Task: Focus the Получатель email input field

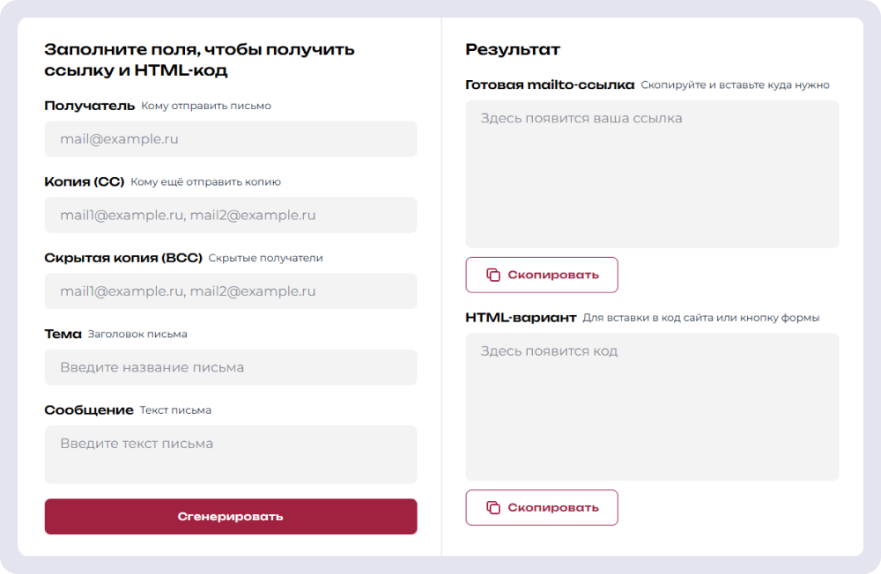Action: 231,139
